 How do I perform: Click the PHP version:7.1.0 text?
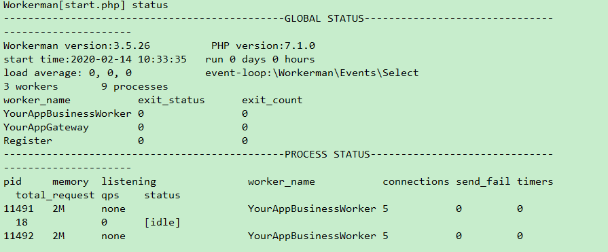[264, 46]
